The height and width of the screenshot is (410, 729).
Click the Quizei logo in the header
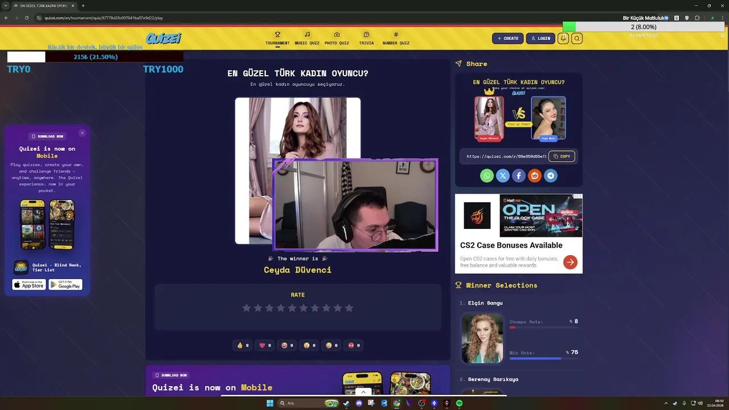(x=163, y=38)
